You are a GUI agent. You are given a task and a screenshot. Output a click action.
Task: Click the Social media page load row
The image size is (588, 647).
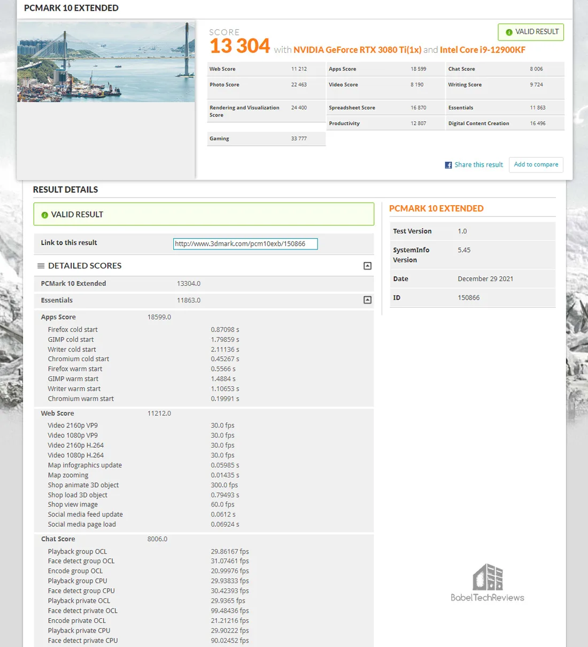tap(204, 525)
